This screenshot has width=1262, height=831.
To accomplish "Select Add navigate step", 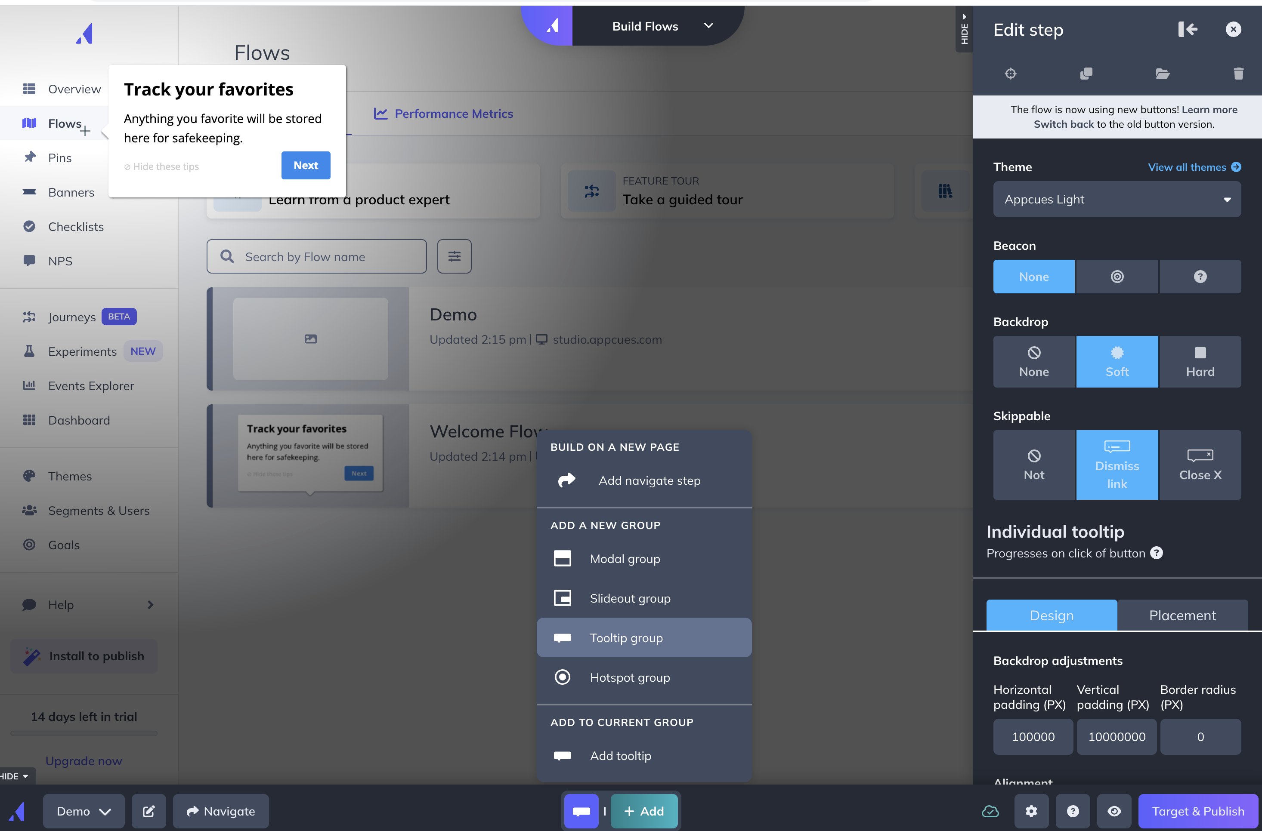I will (644, 481).
